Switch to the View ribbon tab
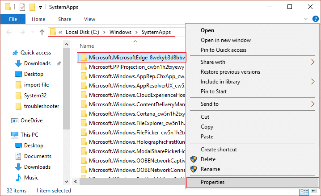The height and width of the screenshot is (196, 321). [x=89, y=19]
